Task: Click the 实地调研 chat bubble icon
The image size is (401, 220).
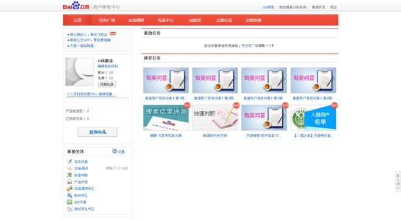Action: [69, 168]
